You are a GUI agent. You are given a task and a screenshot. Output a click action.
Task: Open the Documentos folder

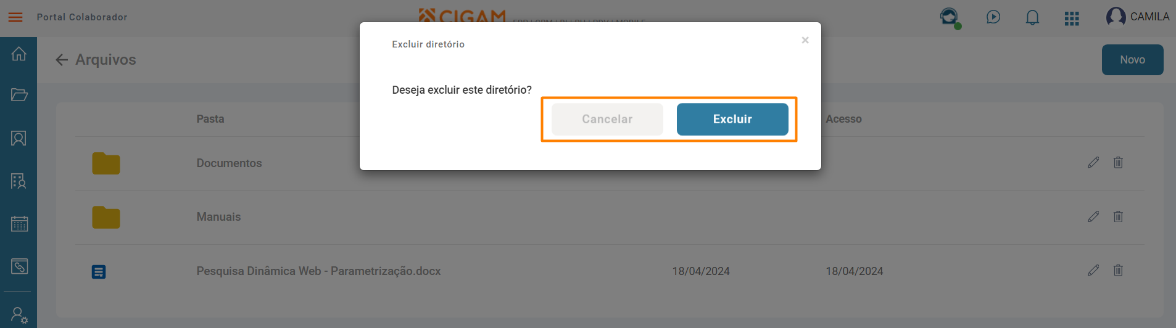[x=229, y=163]
